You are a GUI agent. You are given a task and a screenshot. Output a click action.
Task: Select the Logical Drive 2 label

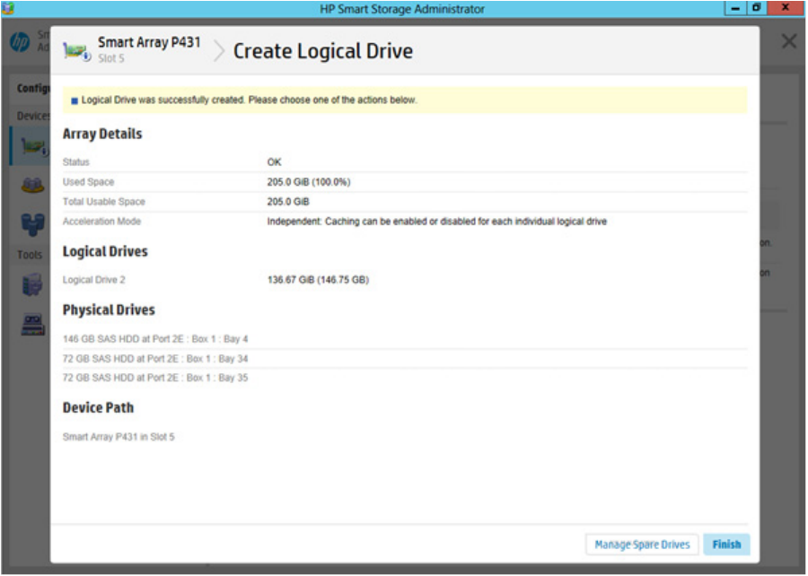(x=93, y=280)
